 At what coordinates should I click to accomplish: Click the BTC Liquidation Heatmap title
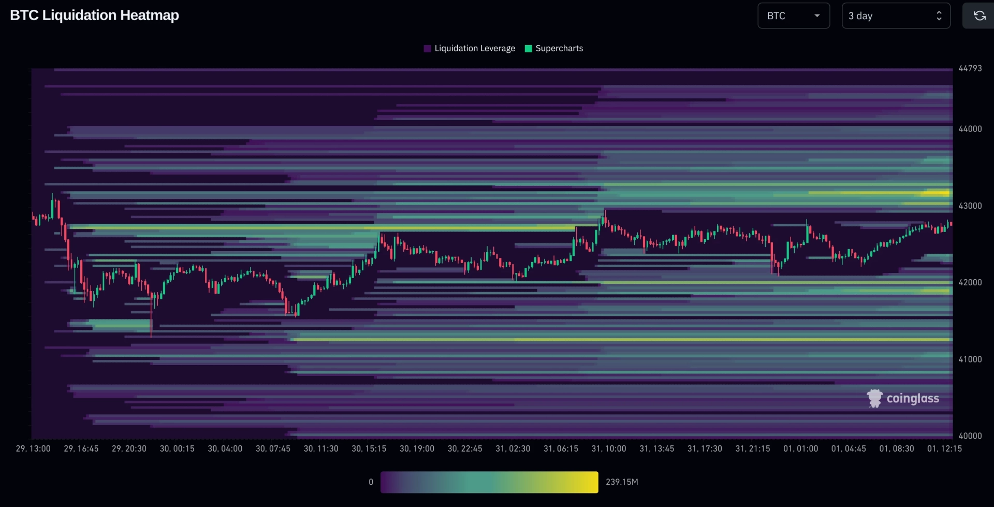[x=94, y=15]
